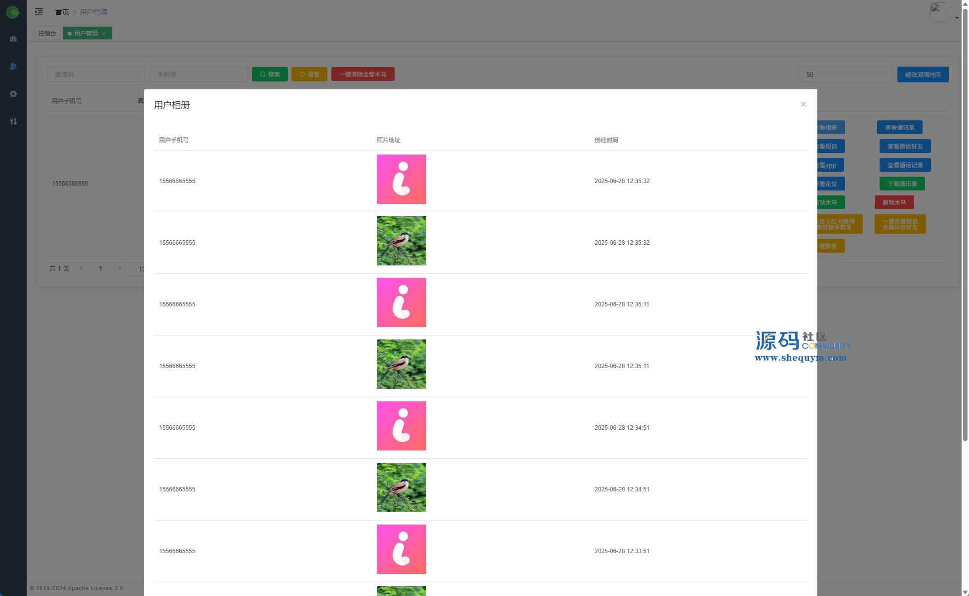This screenshot has height=596, width=969.
Task: Click the 搜索 button
Action: [x=270, y=74]
